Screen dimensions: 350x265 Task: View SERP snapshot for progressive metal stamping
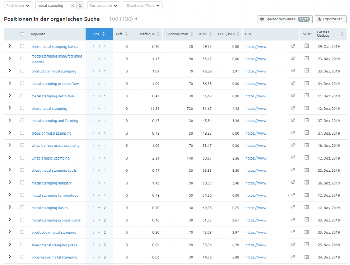click(x=307, y=257)
